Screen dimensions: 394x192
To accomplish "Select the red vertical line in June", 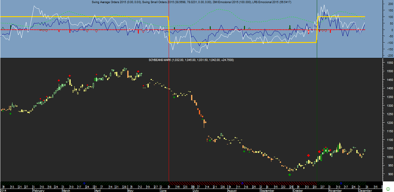I will click(x=169, y=124).
